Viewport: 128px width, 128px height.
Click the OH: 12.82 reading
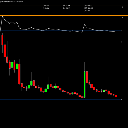point(88,8)
